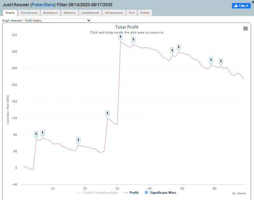Click the Facebook Like button
The height and width of the screenshot is (200, 254).
coord(241,6)
